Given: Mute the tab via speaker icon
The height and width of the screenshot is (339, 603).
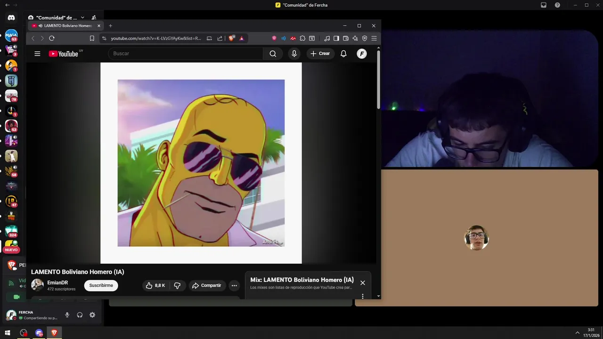Looking at the screenshot, I should (41, 26).
